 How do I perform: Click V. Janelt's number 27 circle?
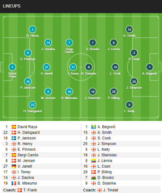coord(46,67)
